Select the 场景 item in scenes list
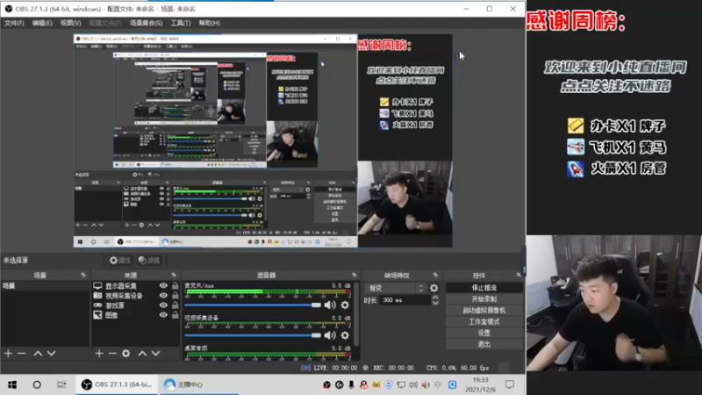Screen dimensions: 702x395 tap(45, 286)
